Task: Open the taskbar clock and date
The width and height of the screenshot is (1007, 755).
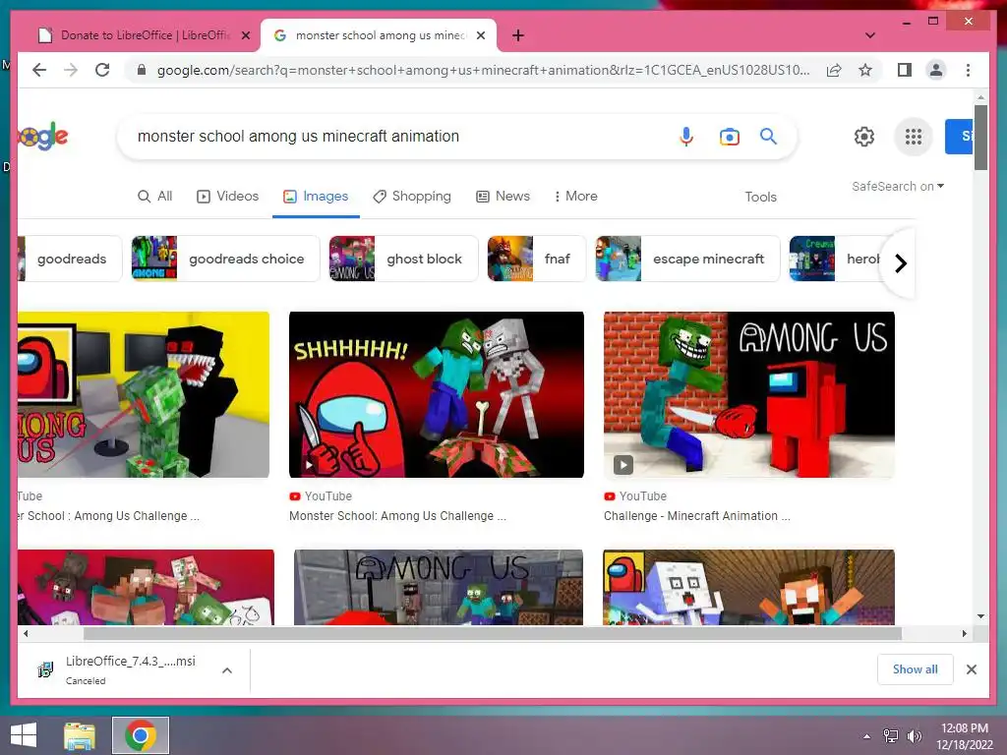Action: pos(964,736)
